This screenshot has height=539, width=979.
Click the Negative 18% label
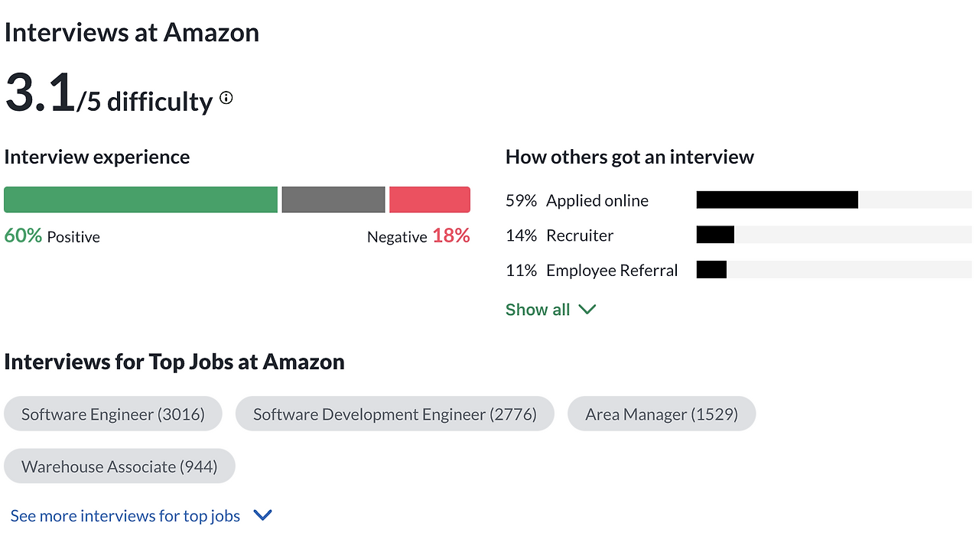click(418, 236)
